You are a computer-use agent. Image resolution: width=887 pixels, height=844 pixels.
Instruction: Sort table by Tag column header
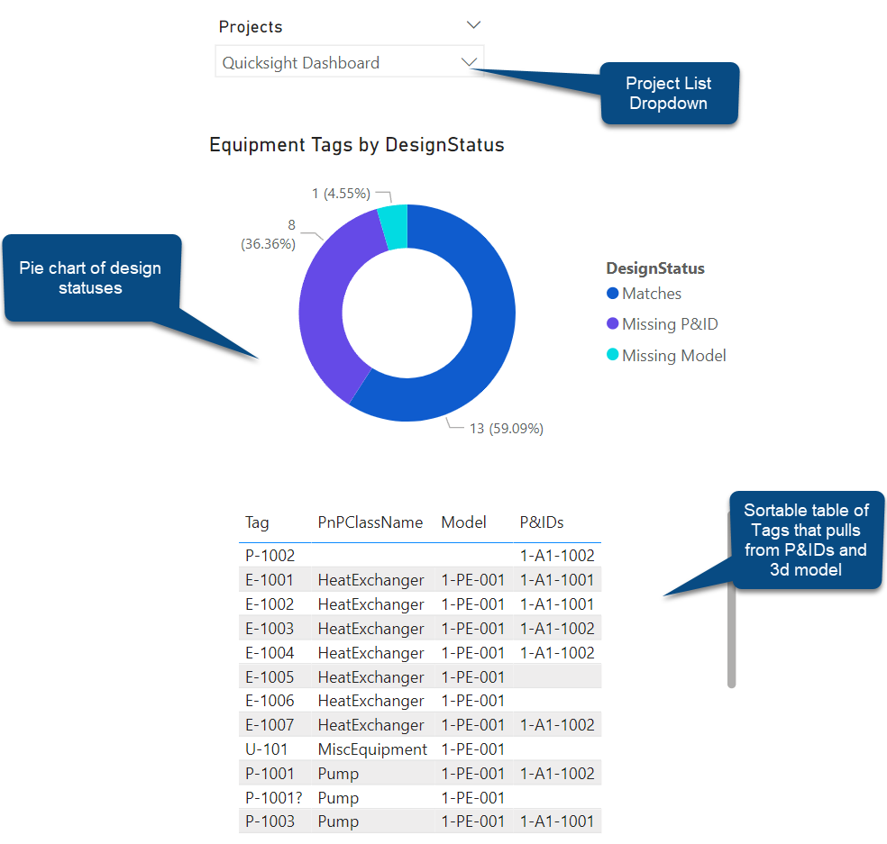[x=257, y=522]
